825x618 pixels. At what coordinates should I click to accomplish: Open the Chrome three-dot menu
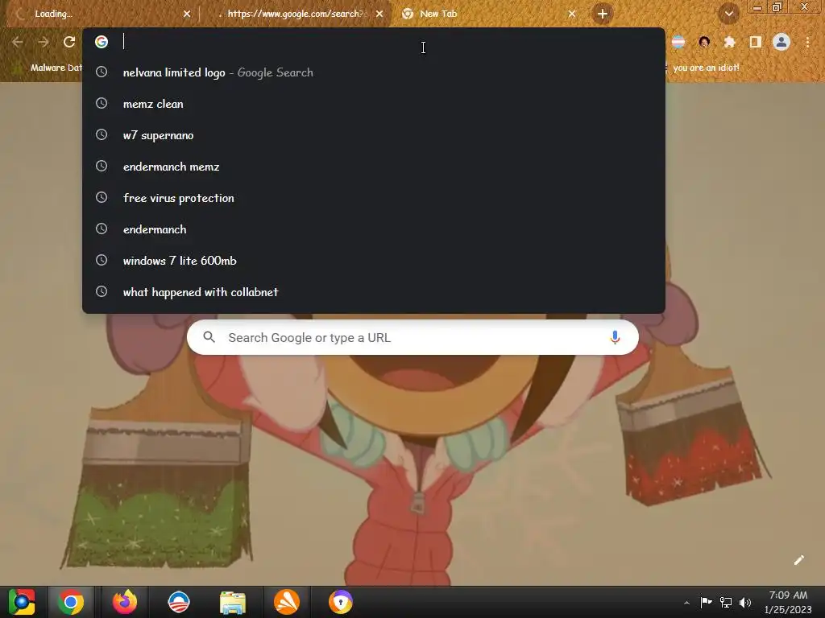click(x=807, y=42)
